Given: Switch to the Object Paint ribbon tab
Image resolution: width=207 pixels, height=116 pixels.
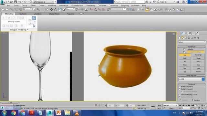Looking at the screenshot, I should (x=54, y=14).
